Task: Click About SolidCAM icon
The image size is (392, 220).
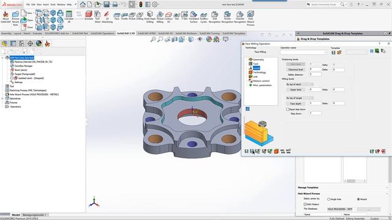Action: (x=6, y=16)
